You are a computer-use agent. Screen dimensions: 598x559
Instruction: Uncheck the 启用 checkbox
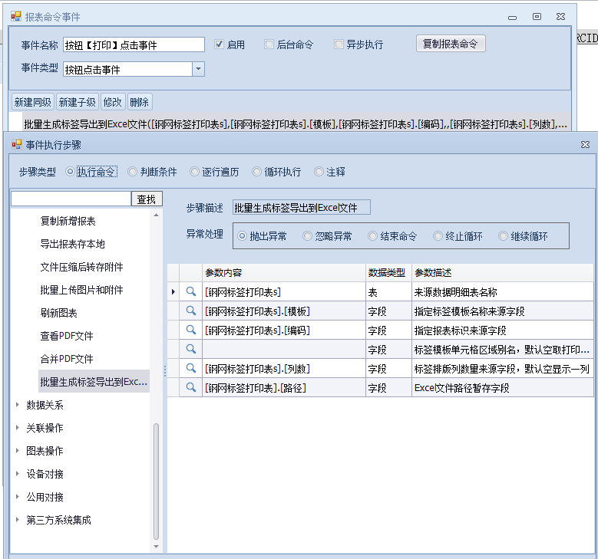(x=219, y=44)
